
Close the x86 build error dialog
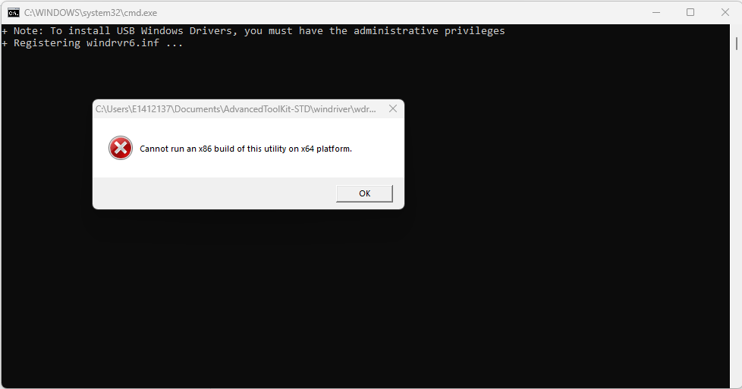click(393, 109)
